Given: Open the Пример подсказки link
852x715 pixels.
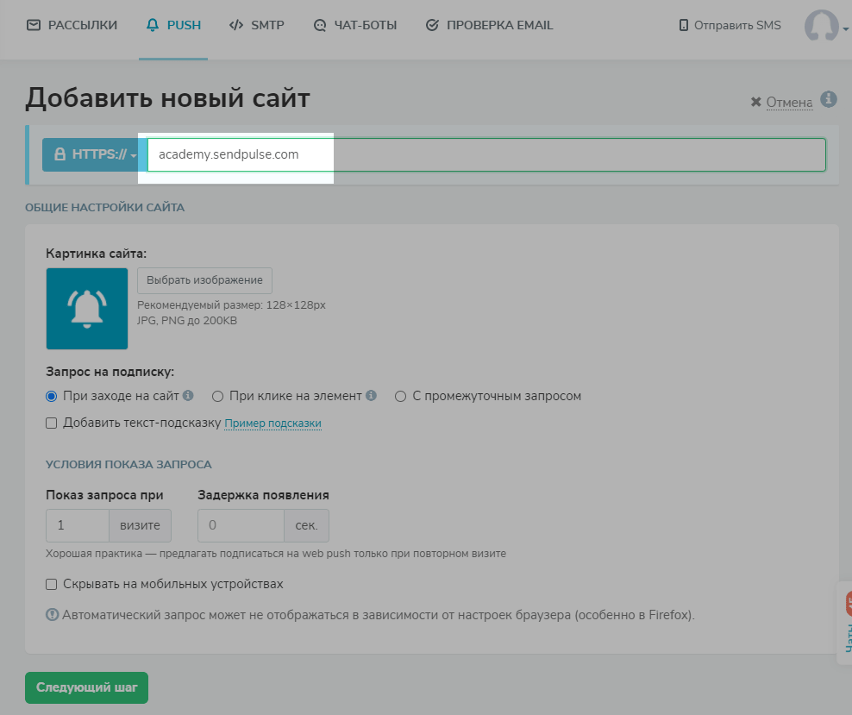Looking at the screenshot, I should (273, 423).
